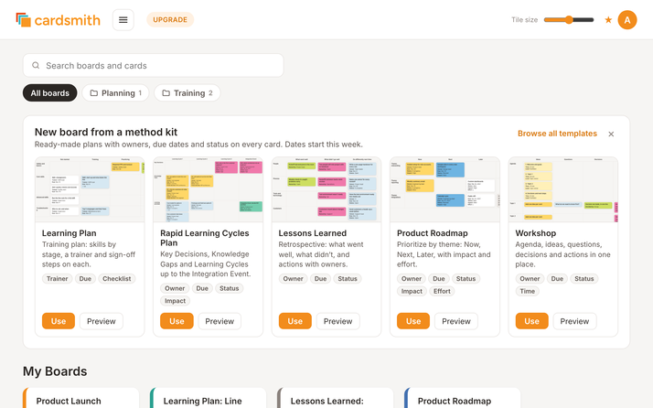This screenshot has height=408, width=653.
Task: Click the UPGRADE button
Action: click(x=170, y=19)
